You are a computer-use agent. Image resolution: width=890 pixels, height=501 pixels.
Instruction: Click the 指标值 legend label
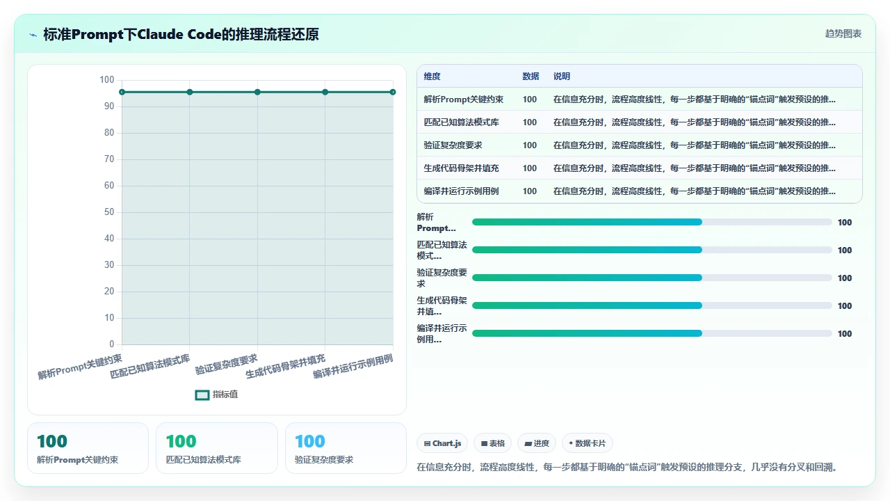225,395
